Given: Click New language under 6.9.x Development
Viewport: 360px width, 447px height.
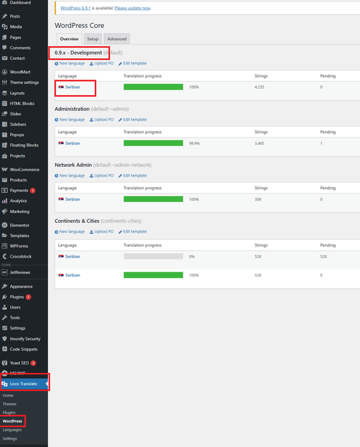Looking at the screenshot, I should coord(70,64).
